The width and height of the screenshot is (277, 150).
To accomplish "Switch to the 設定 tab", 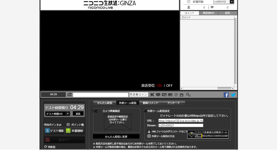I will [227, 13].
